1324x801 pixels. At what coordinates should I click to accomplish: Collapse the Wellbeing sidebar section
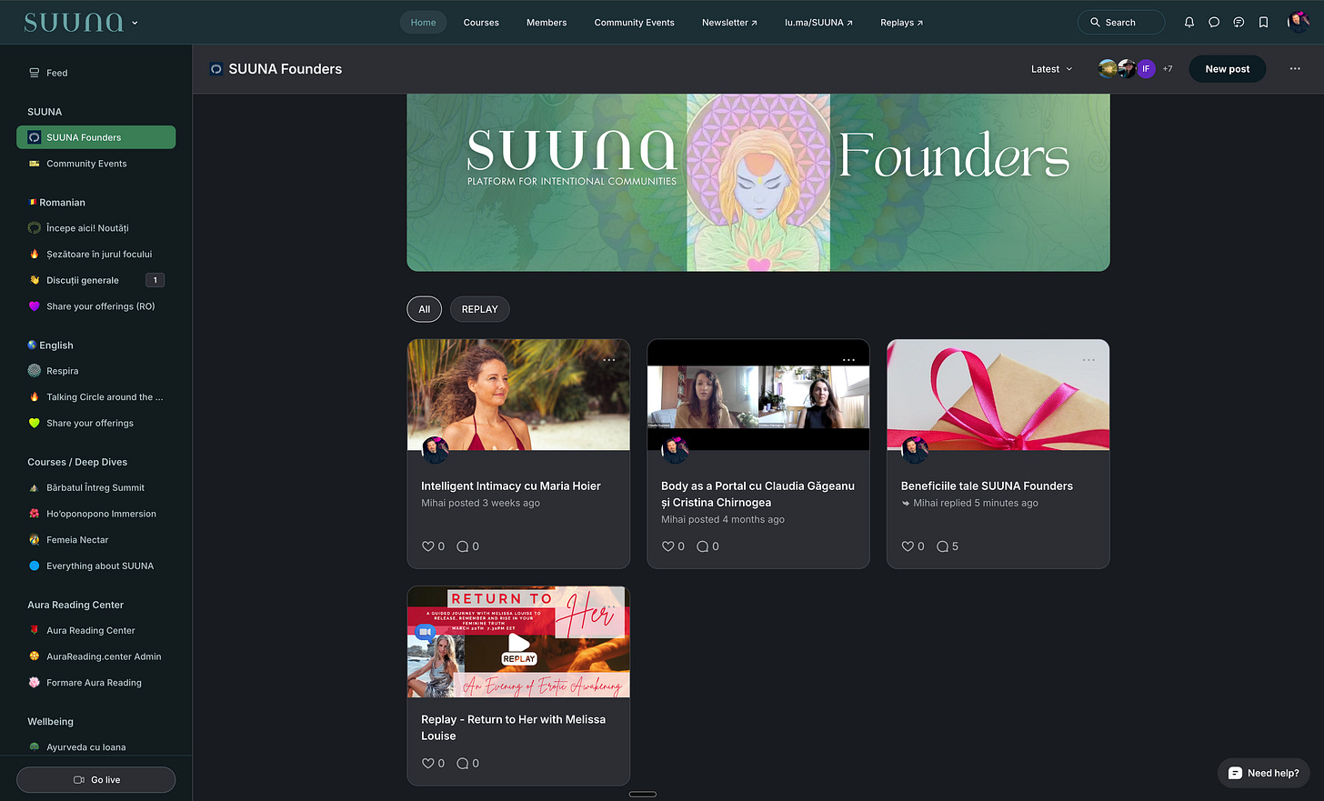(x=50, y=722)
